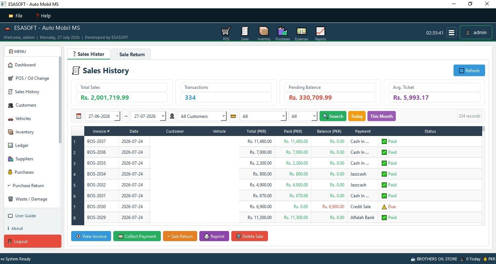
Task: Click the calendar icon beside start date
Action: (78, 116)
